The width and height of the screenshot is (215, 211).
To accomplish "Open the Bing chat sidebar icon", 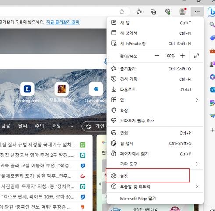I will (x=211, y=12).
